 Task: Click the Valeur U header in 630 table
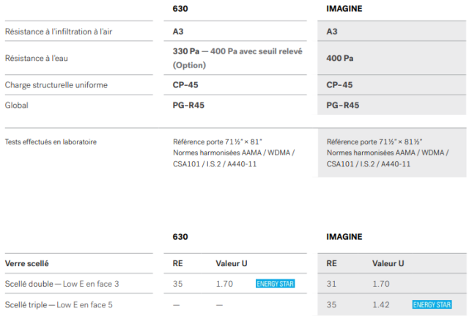point(232,264)
